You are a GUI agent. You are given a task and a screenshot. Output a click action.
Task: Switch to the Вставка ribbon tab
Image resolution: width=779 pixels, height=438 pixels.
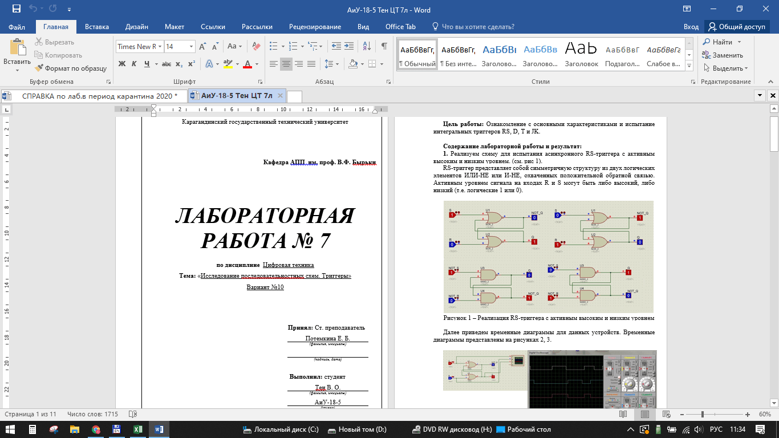[97, 27]
